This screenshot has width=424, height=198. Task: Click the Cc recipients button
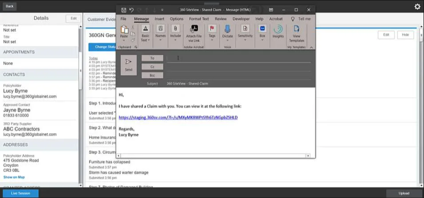pos(152,66)
